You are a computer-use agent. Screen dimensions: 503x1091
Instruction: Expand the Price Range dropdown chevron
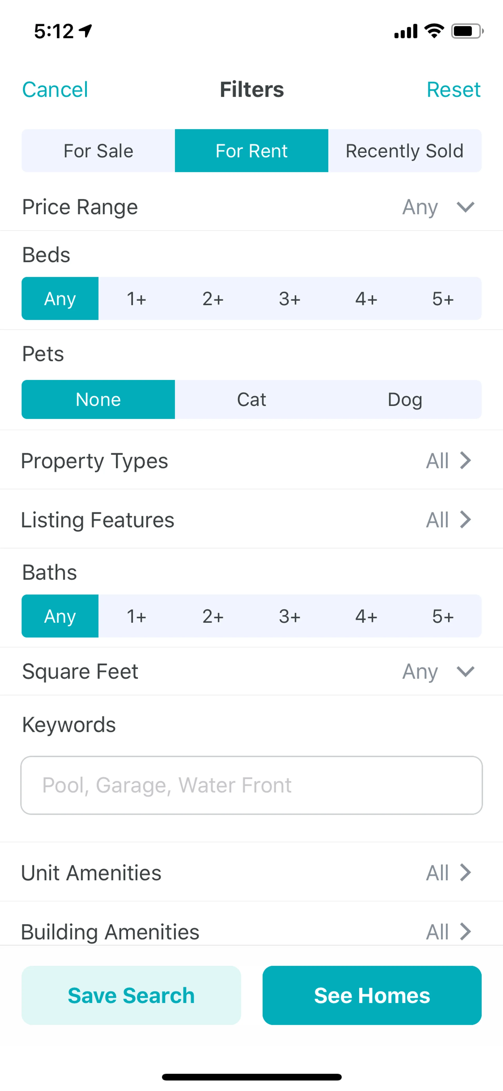point(465,207)
